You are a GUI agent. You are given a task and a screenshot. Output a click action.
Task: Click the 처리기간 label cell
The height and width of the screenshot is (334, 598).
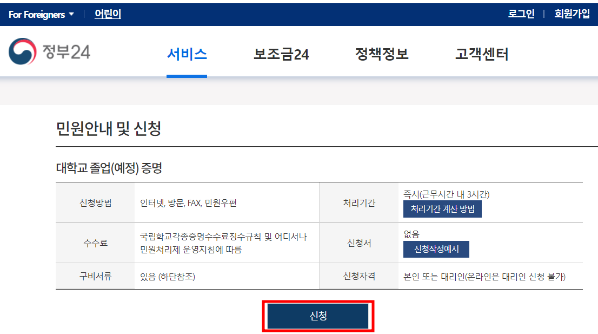(x=359, y=204)
